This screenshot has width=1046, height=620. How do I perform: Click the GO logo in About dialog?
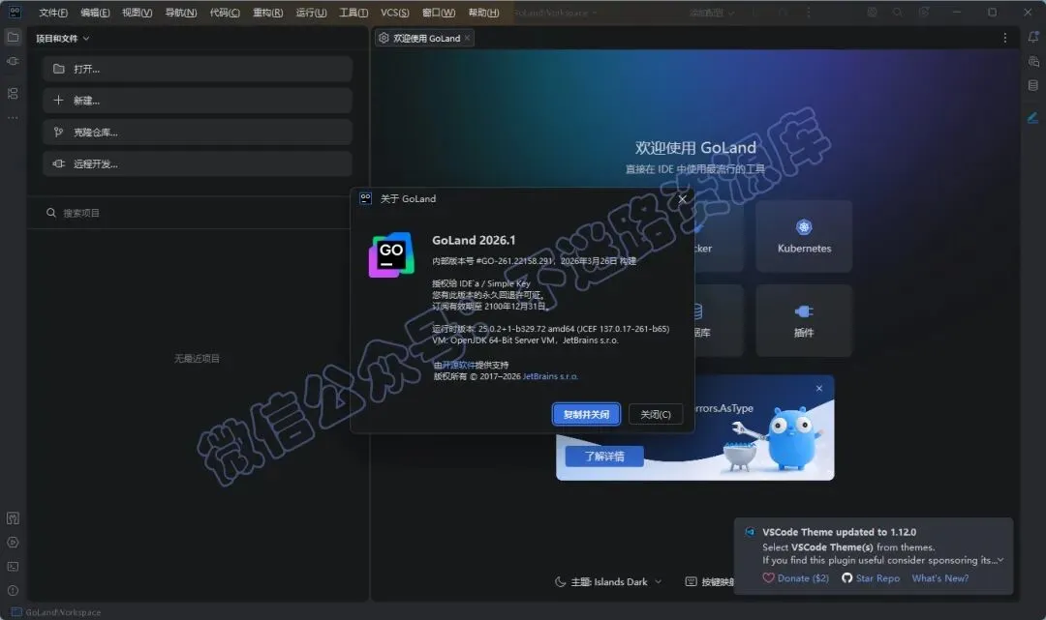coord(391,254)
